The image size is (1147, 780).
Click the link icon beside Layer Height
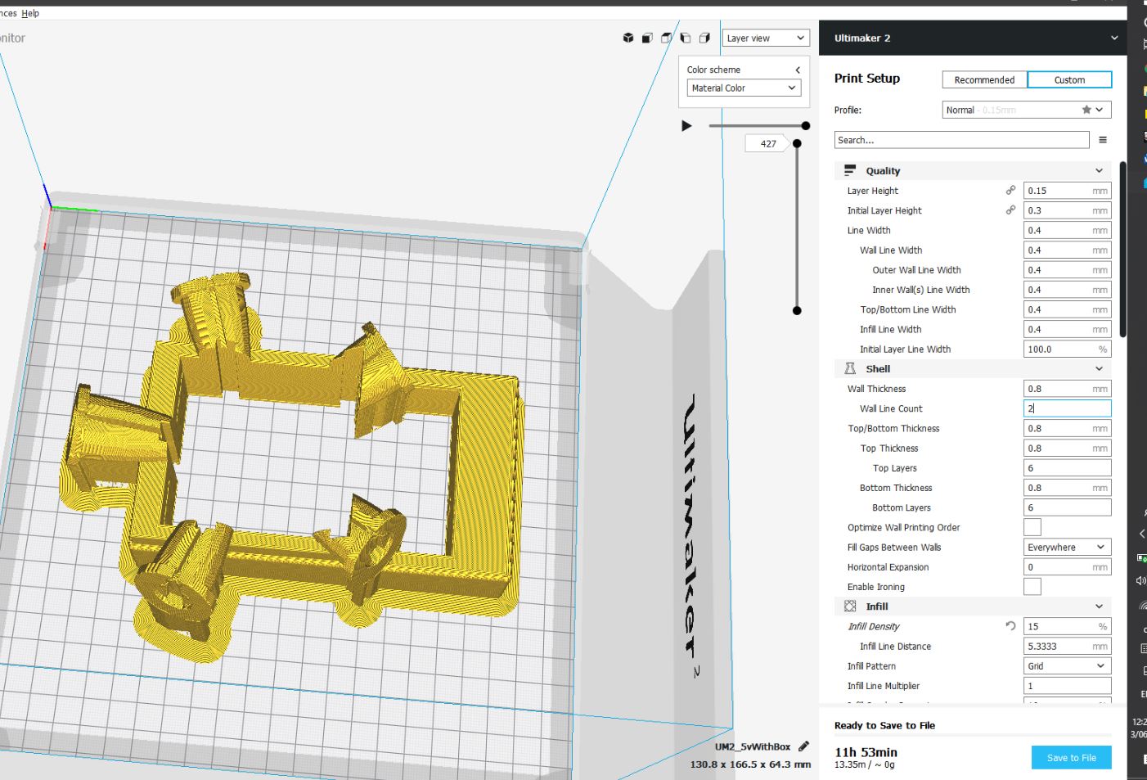(1011, 190)
